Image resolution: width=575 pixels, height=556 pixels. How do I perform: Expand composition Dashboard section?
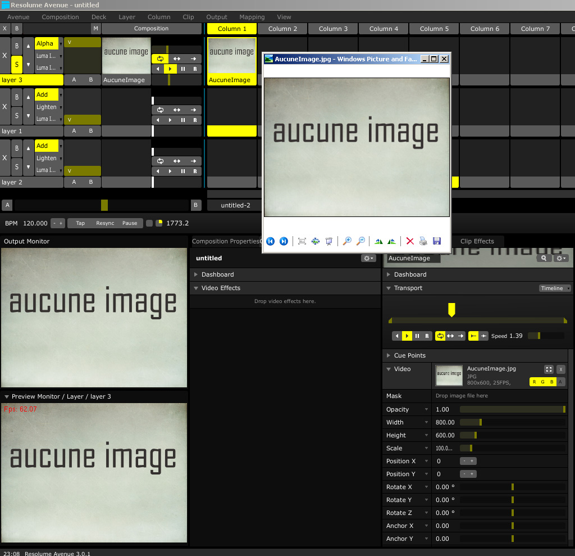pyautogui.click(x=196, y=274)
